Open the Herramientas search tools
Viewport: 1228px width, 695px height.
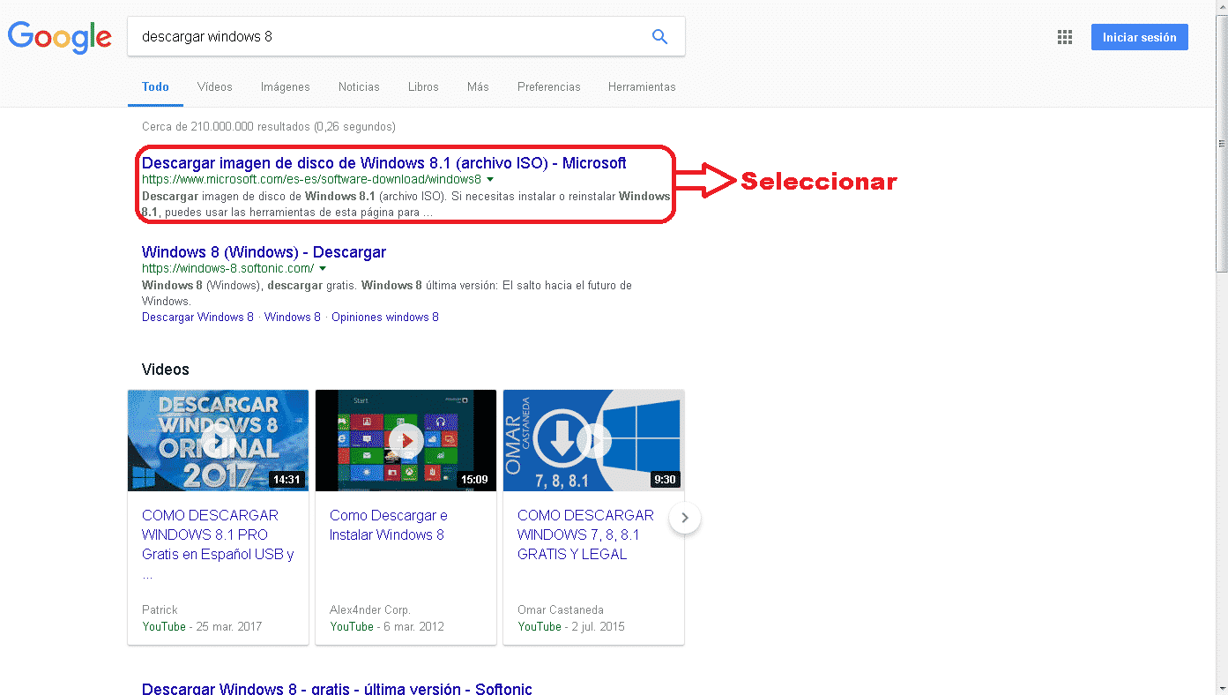point(641,87)
